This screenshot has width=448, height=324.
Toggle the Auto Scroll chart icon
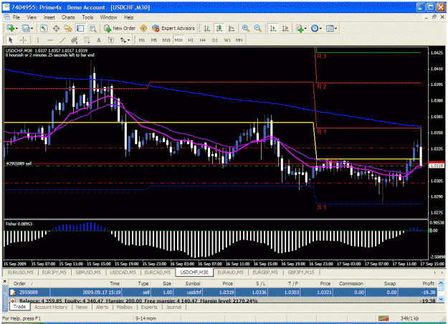pyautogui.click(x=273, y=28)
